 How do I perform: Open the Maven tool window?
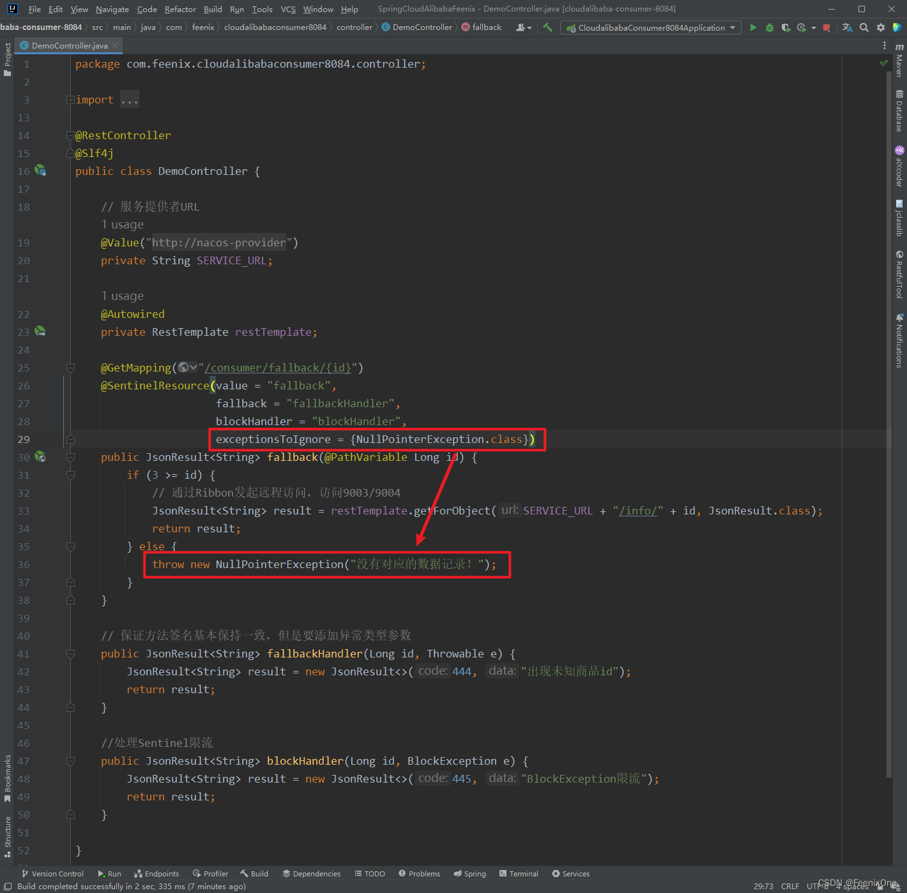point(899,61)
